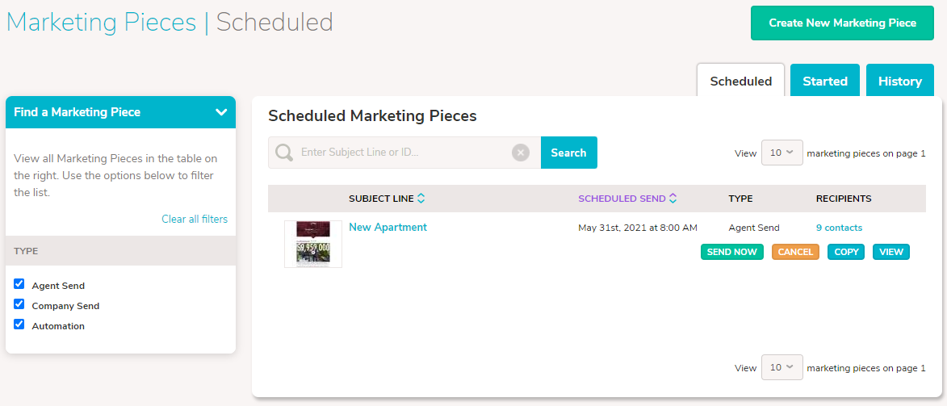
Task: Collapse the Find a Marketing Piece panel
Action: [221, 111]
